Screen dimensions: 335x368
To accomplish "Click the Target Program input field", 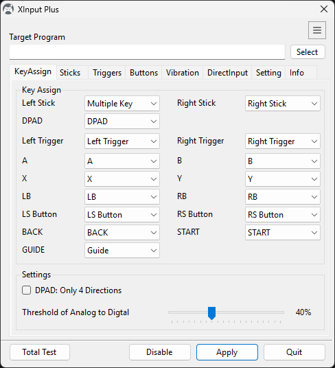I will pos(147,52).
